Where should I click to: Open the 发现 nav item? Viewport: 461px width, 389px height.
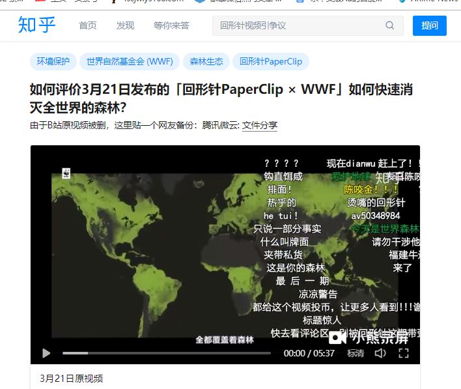(125, 25)
